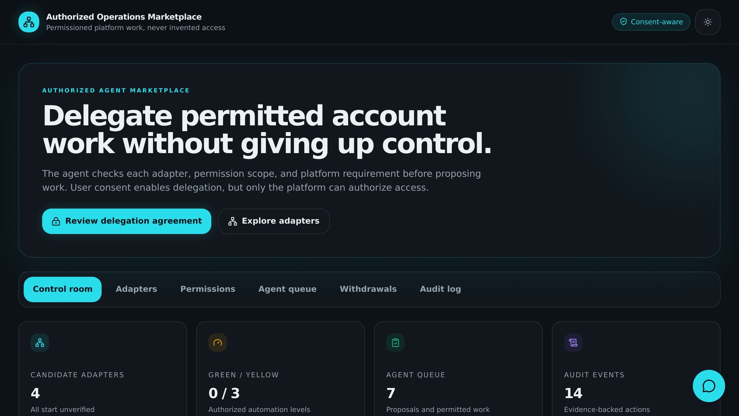This screenshot has height=416, width=739.
Task: Toggle the light/dark theme sun button
Action: (x=708, y=22)
